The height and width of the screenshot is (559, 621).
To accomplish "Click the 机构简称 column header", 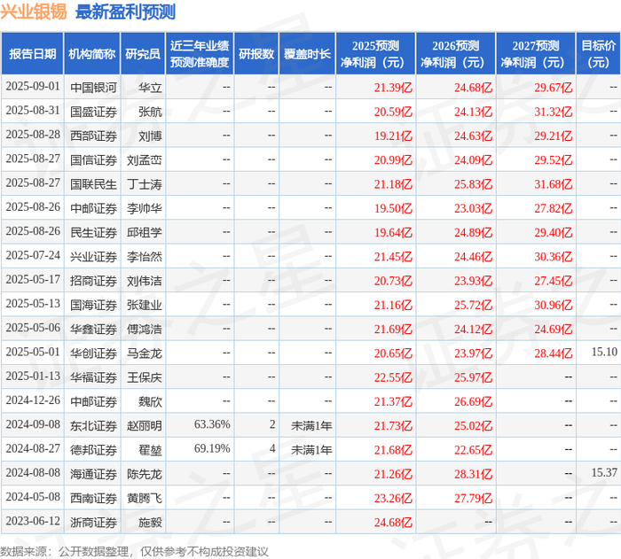I will coord(92,54).
